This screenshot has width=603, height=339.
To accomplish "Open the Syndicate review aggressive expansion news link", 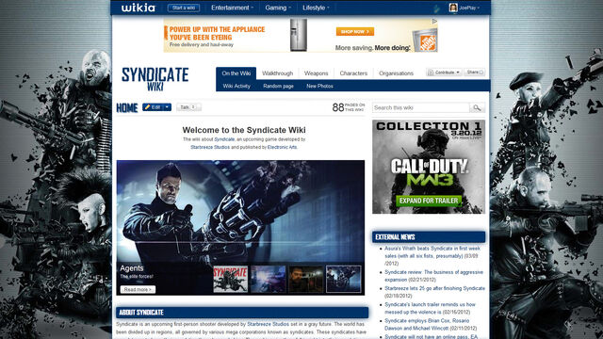I will [433, 276].
